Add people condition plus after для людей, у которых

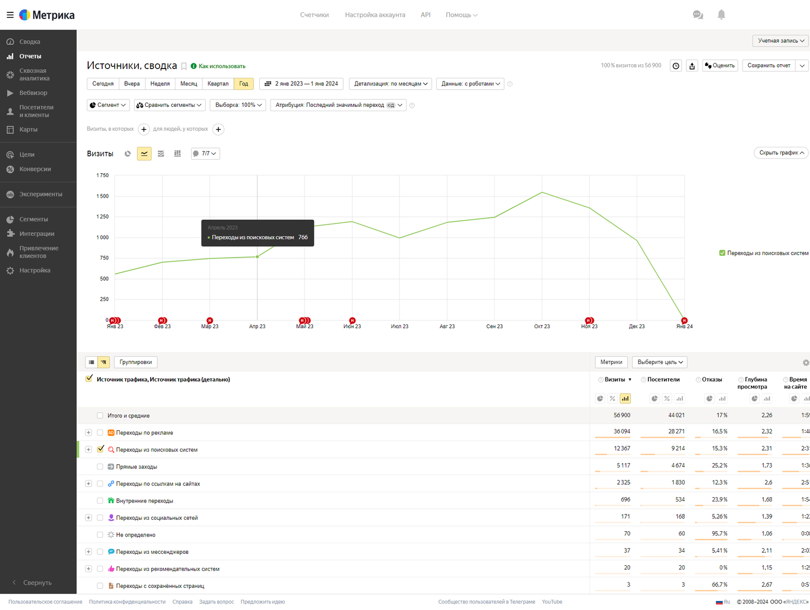click(218, 129)
